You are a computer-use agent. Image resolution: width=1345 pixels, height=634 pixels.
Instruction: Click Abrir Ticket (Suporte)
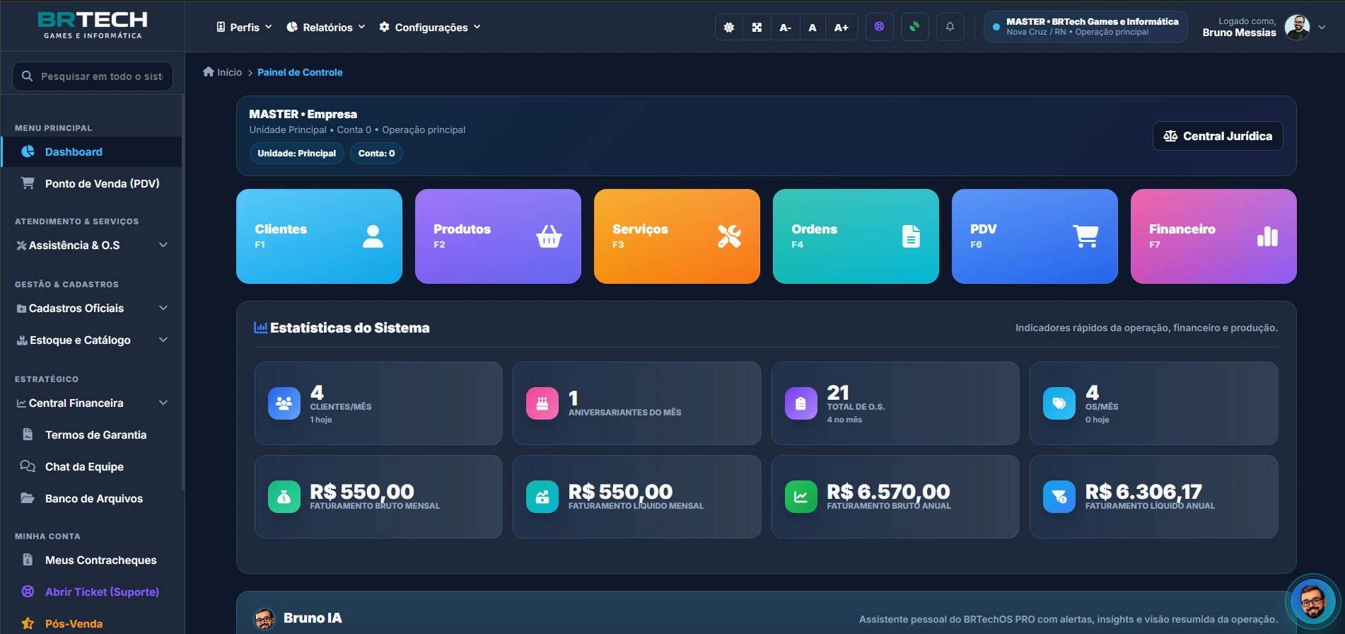(x=91, y=592)
